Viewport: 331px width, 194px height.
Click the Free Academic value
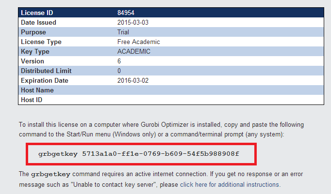[x=138, y=42]
